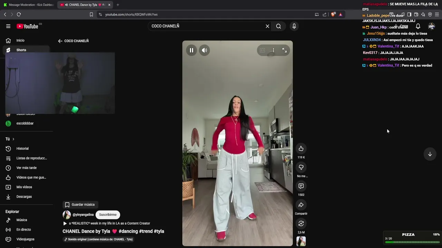442x248 pixels.
Task: Open the browser sidebar panel
Action: pyautogui.click(x=409, y=14)
